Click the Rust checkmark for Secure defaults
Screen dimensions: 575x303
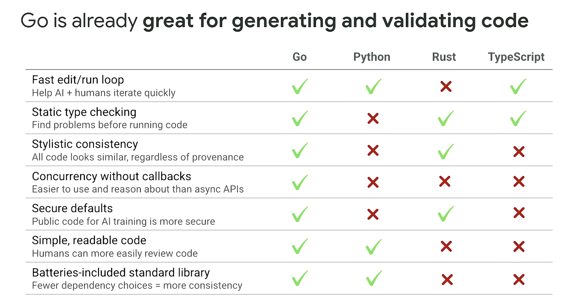(446, 213)
